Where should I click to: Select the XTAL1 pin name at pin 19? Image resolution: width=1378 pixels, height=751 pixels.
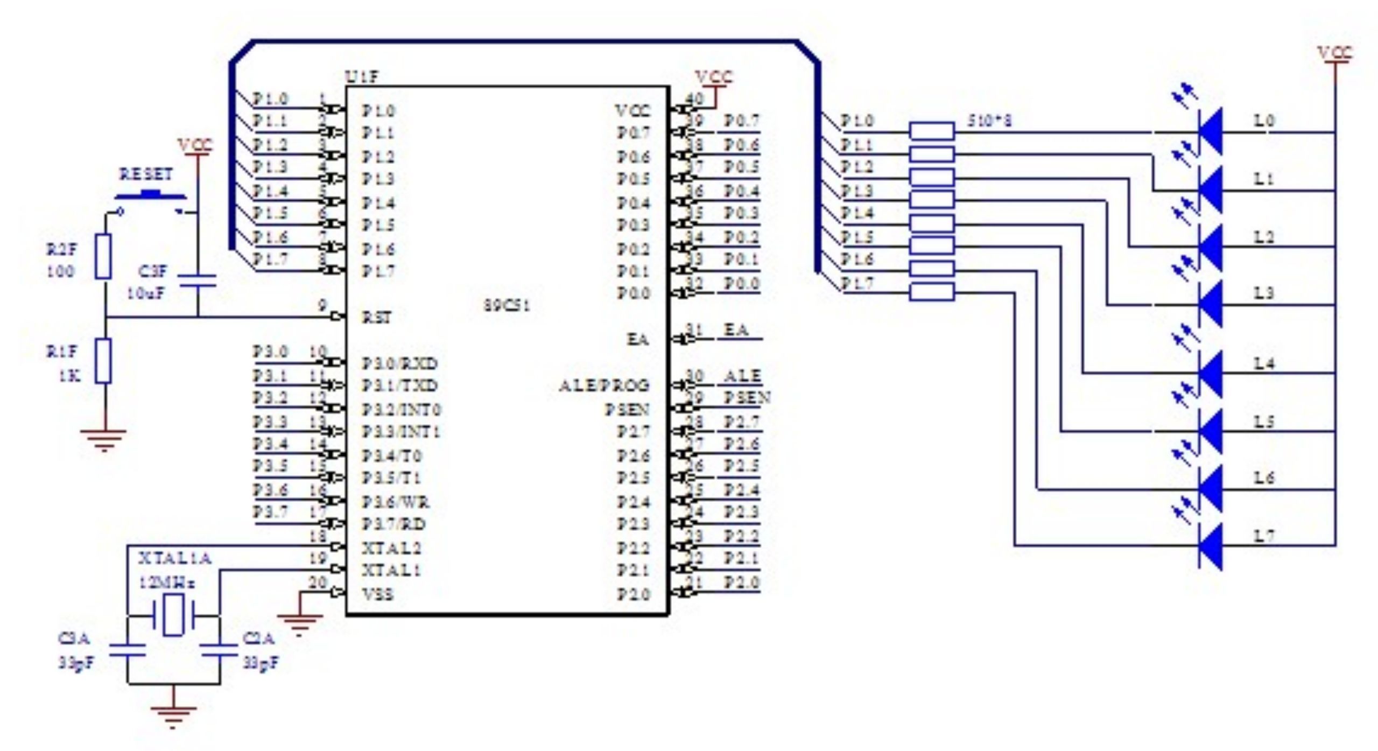pos(391,570)
